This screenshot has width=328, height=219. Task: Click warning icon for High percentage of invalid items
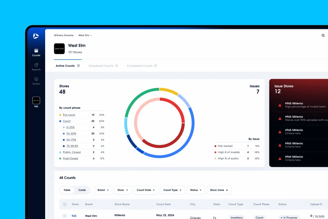[280, 105]
